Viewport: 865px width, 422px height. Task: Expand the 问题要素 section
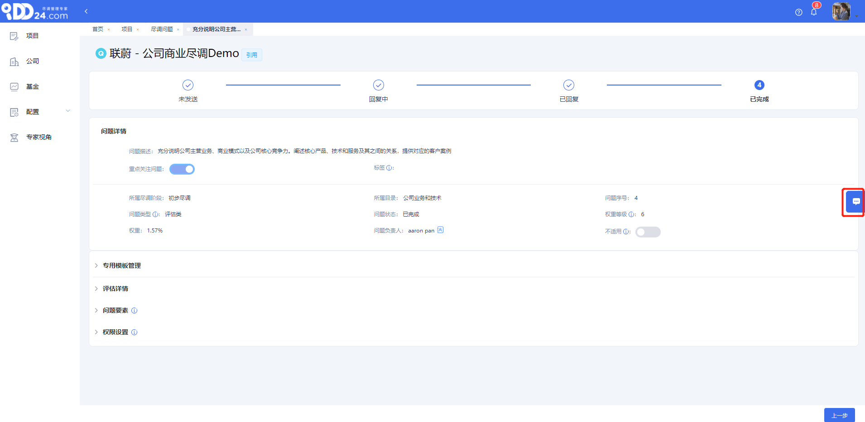point(115,310)
